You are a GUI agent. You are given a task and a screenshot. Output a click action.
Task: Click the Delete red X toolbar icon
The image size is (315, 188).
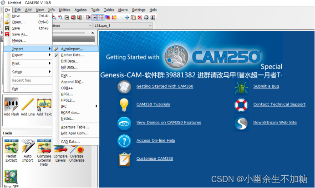[140, 17]
